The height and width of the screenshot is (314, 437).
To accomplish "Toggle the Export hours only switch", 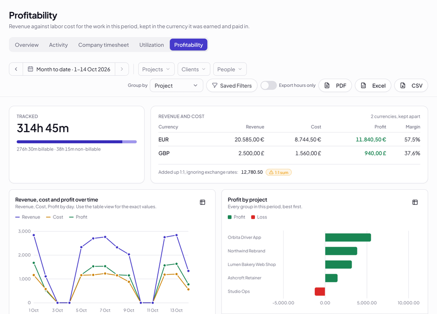I will [269, 85].
